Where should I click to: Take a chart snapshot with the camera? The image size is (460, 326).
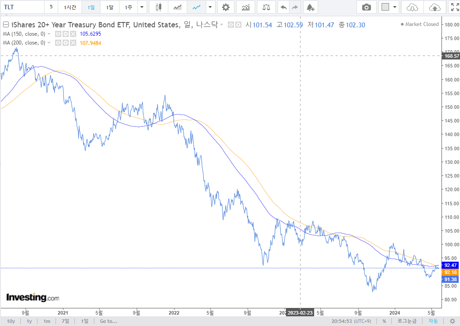point(366,7)
